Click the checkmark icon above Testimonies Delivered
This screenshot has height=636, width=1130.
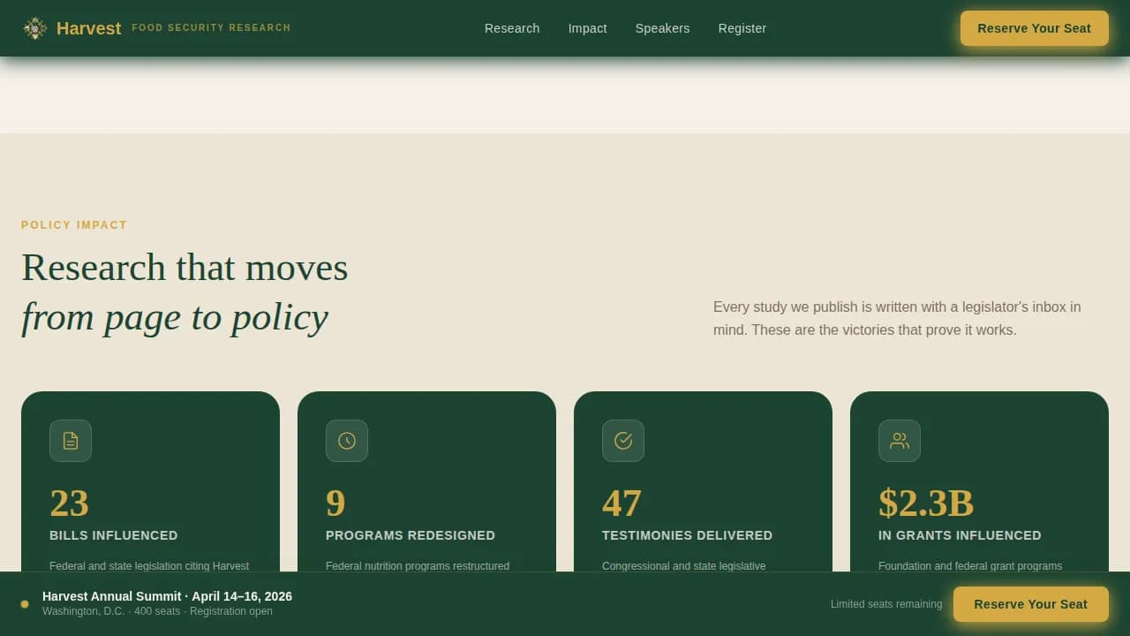tap(623, 441)
